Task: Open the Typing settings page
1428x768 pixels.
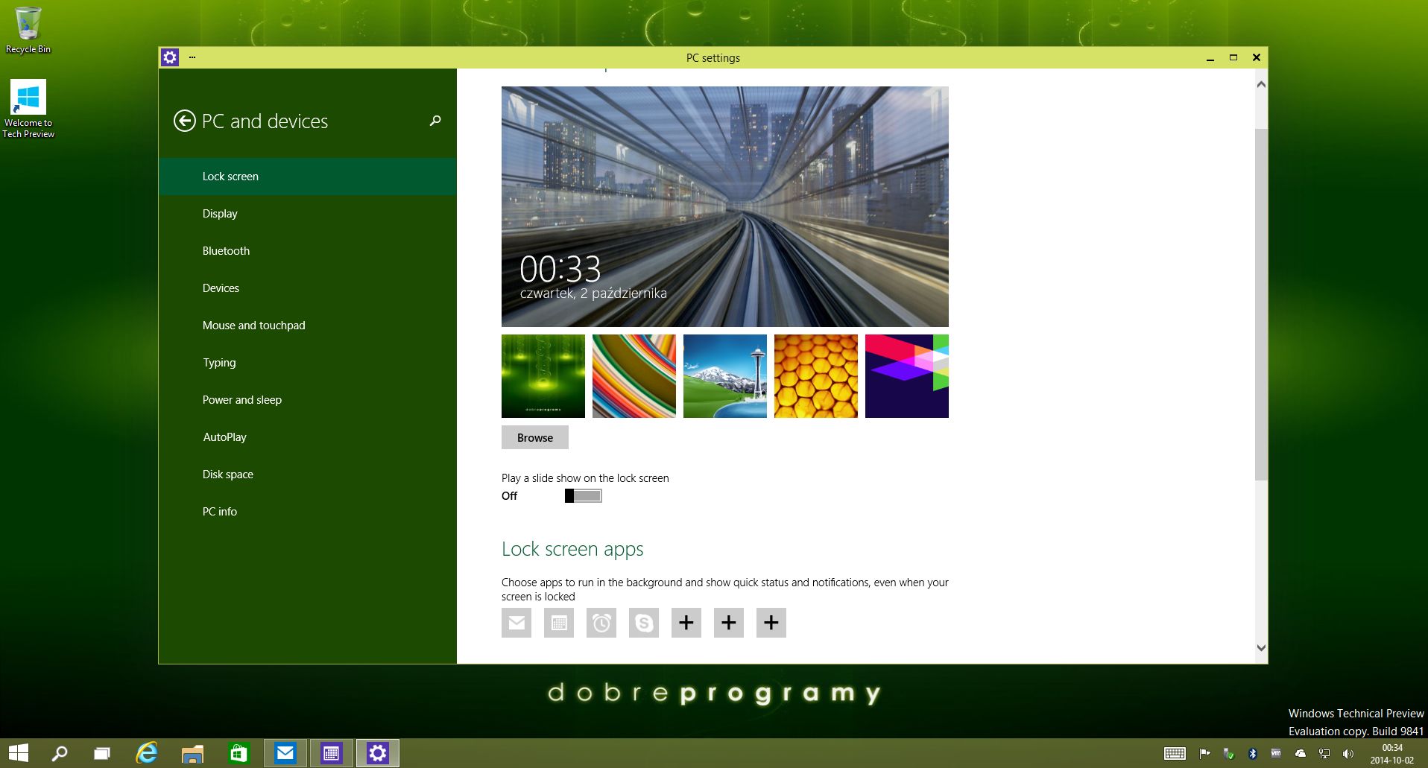Action: (x=307, y=363)
